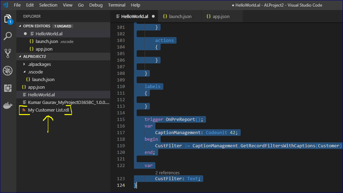Click line number 124 in gutter
This screenshot has height=193, width=343.
pos(121,185)
